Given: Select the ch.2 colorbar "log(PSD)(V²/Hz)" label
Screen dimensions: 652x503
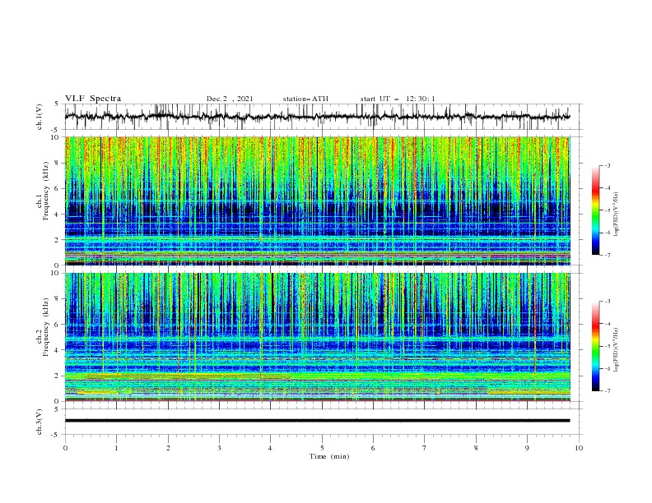Looking at the screenshot, I should click(617, 349).
